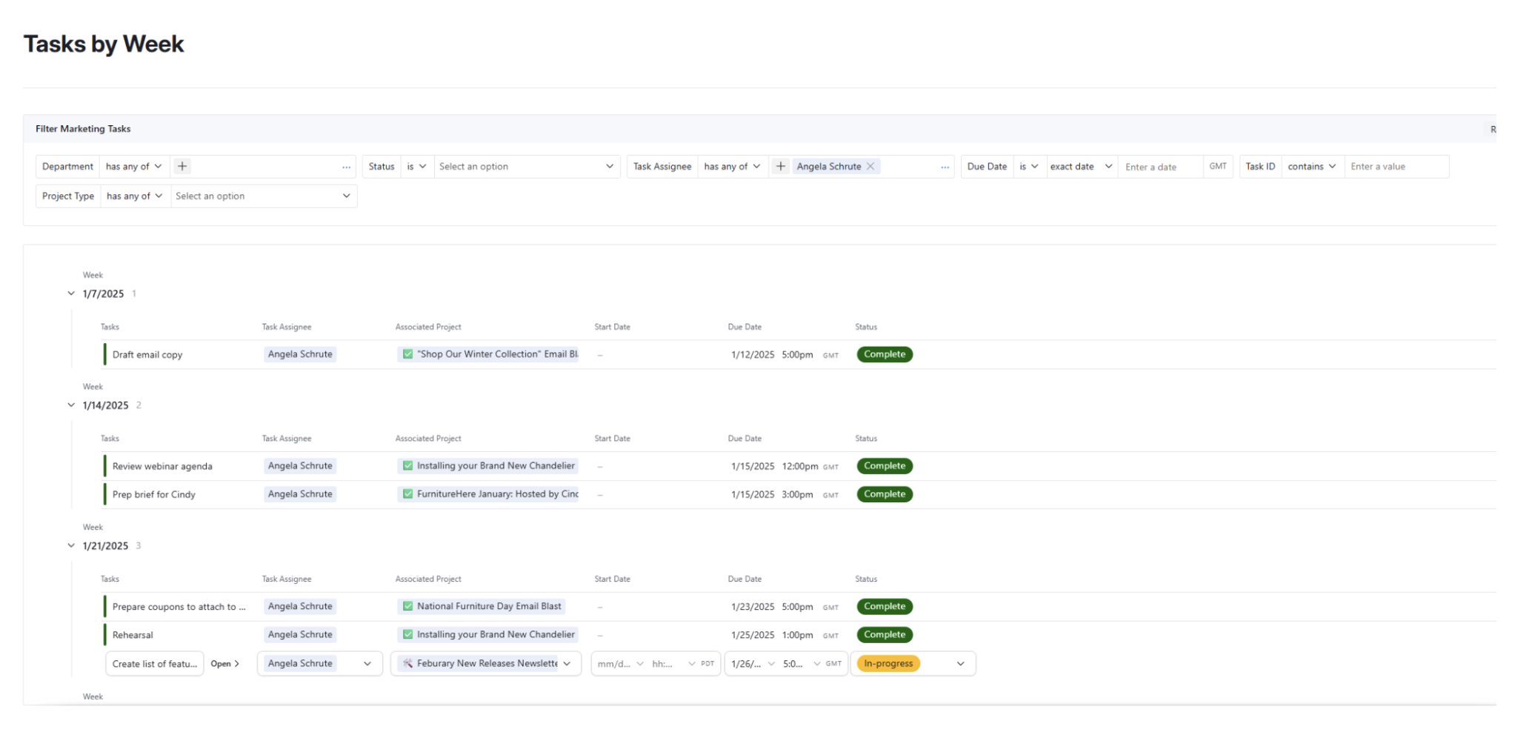
Task: Open the ellipsis menu in Department filter
Action: (346, 167)
